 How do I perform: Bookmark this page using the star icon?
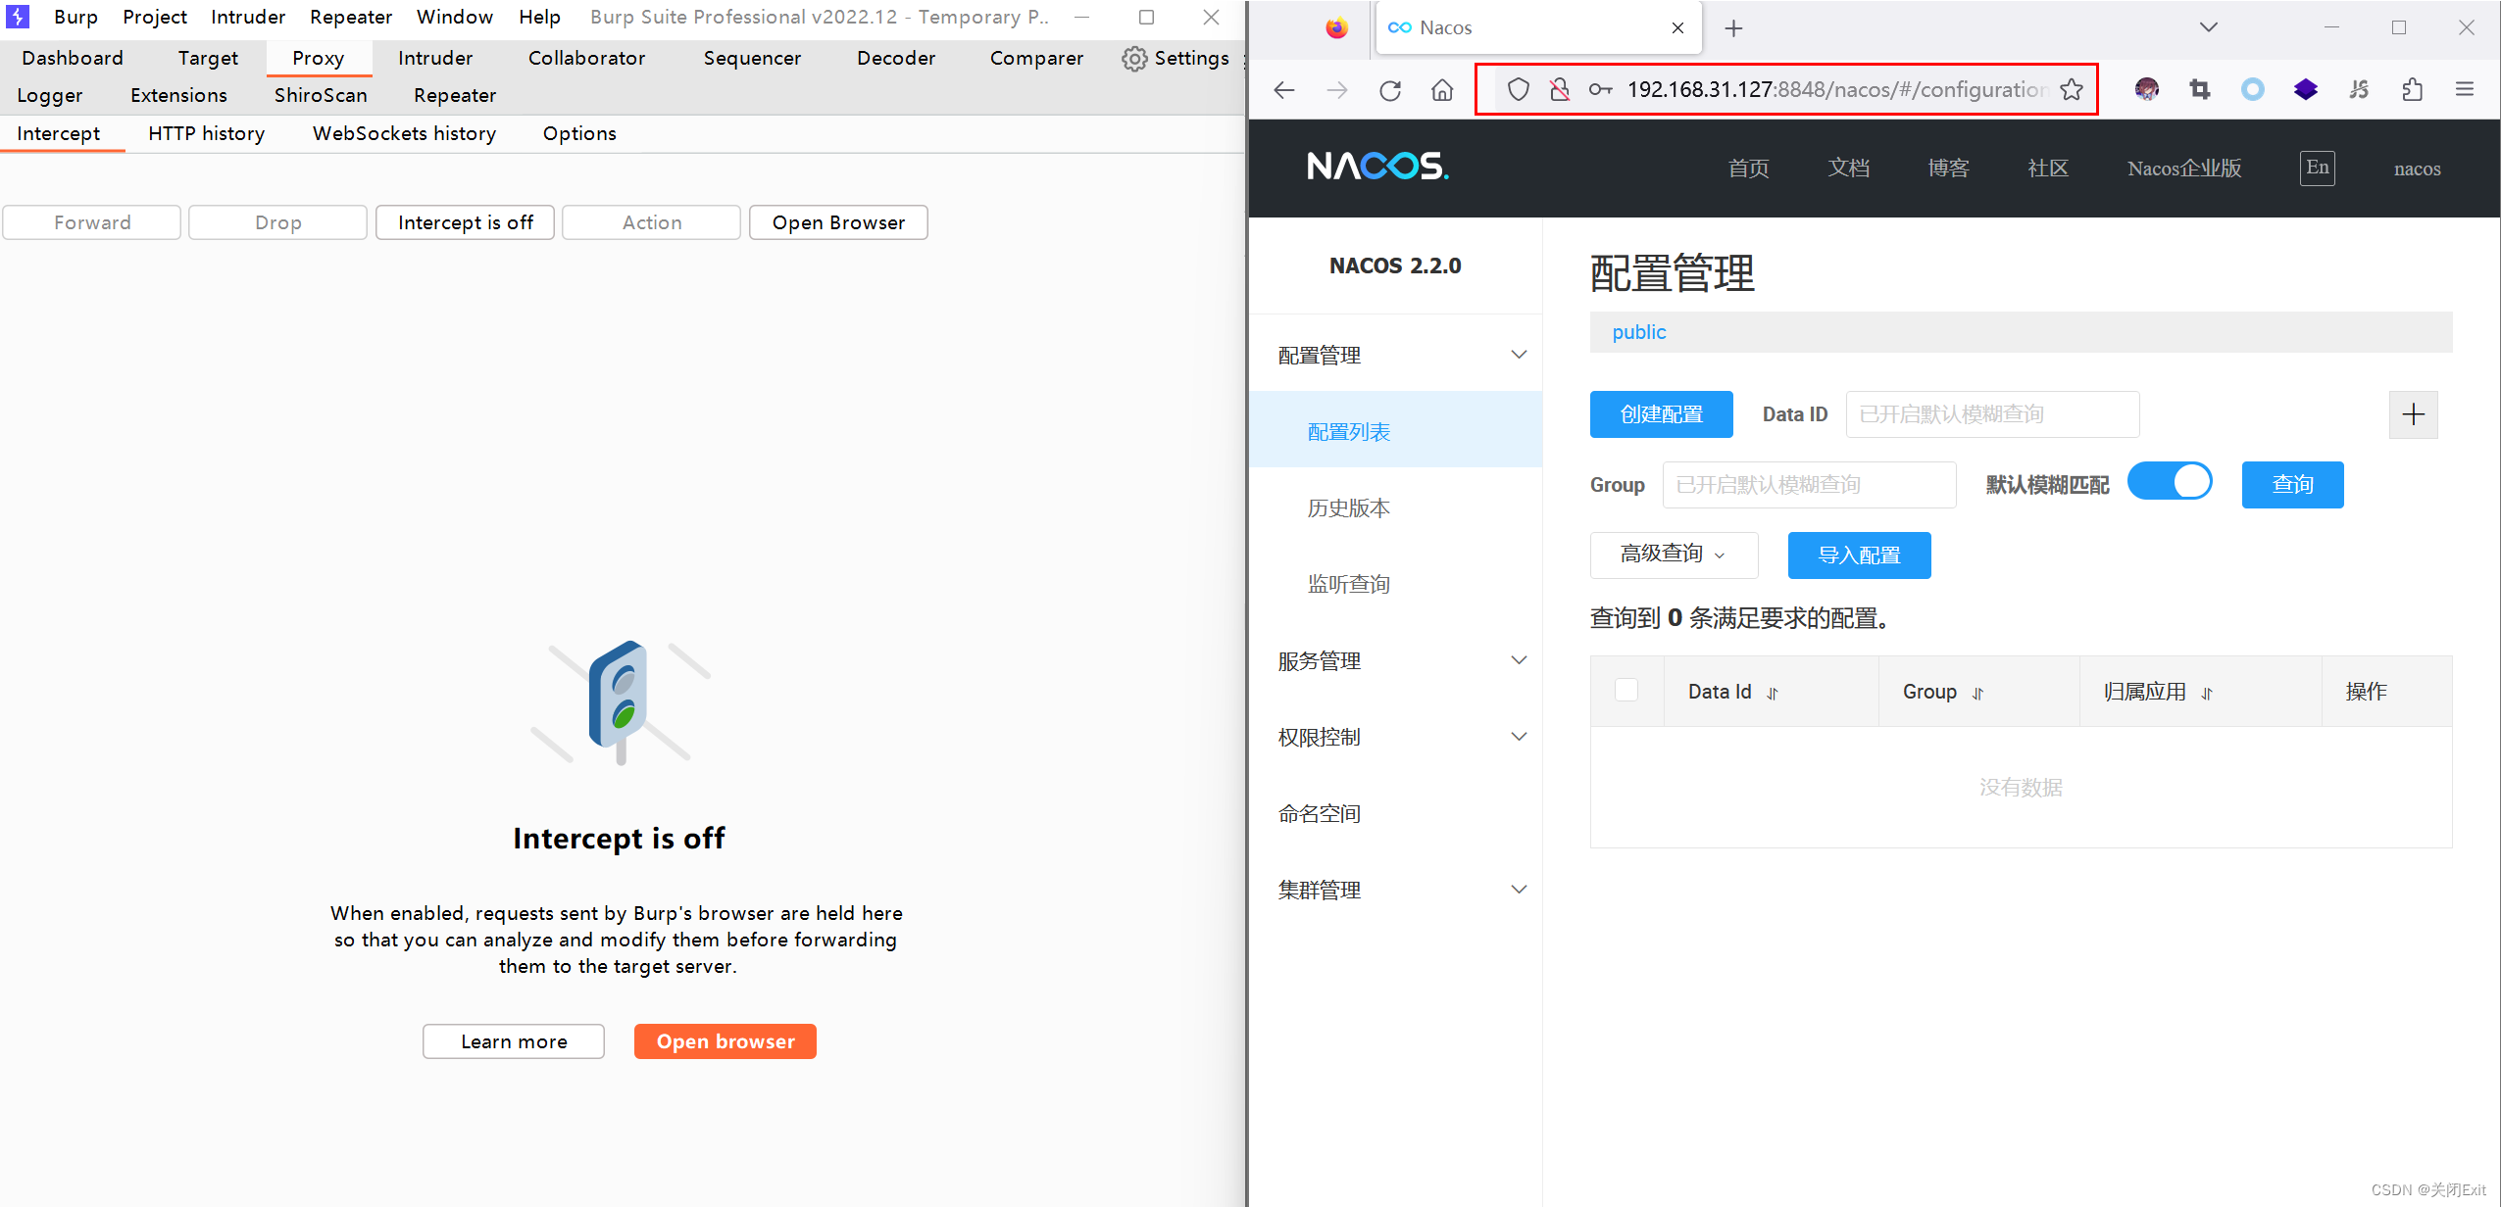pyautogui.click(x=2073, y=89)
